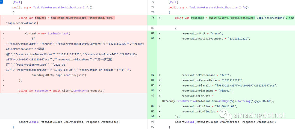Click added line 'reservationPlaceName = "Place1",'
The width and height of the screenshot is (295, 129).
pyautogui.click(x=207, y=91)
